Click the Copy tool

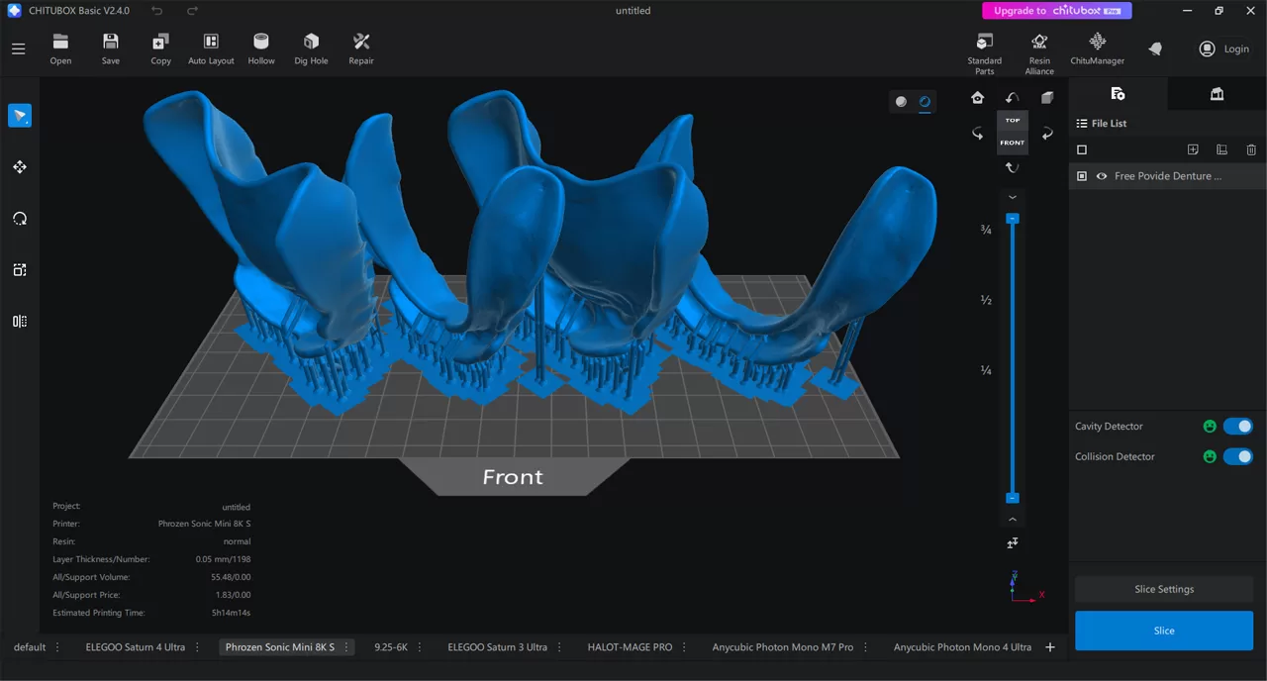coord(160,48)
